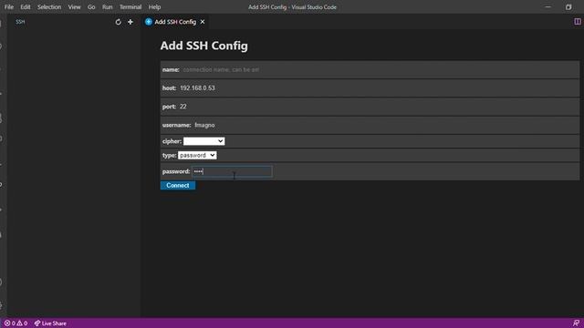Screen dimensions: 584x328
Task: Open the Run menu
Action: pos(108,7)
